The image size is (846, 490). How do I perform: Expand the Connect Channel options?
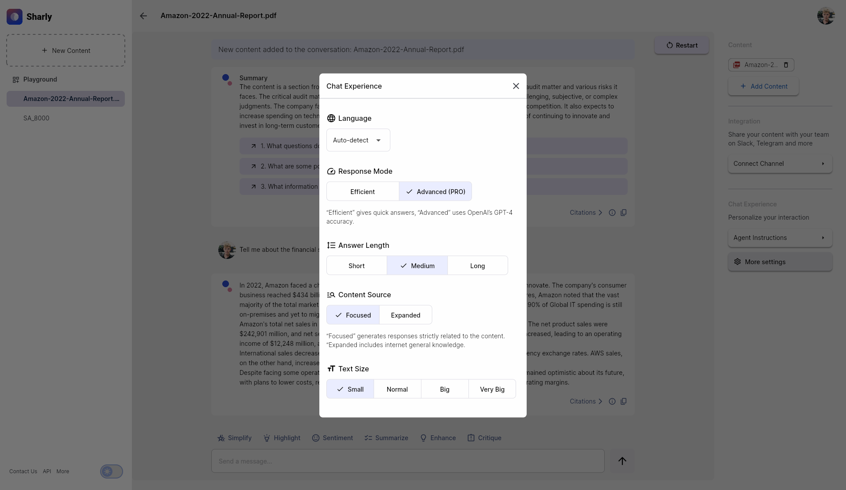[779, 164]
